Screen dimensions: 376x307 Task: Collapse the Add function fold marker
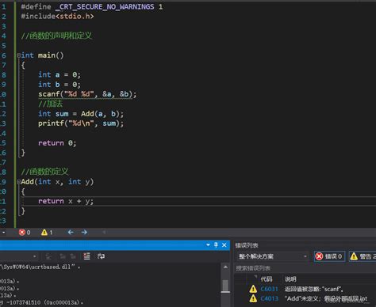(x=18, y=182)
